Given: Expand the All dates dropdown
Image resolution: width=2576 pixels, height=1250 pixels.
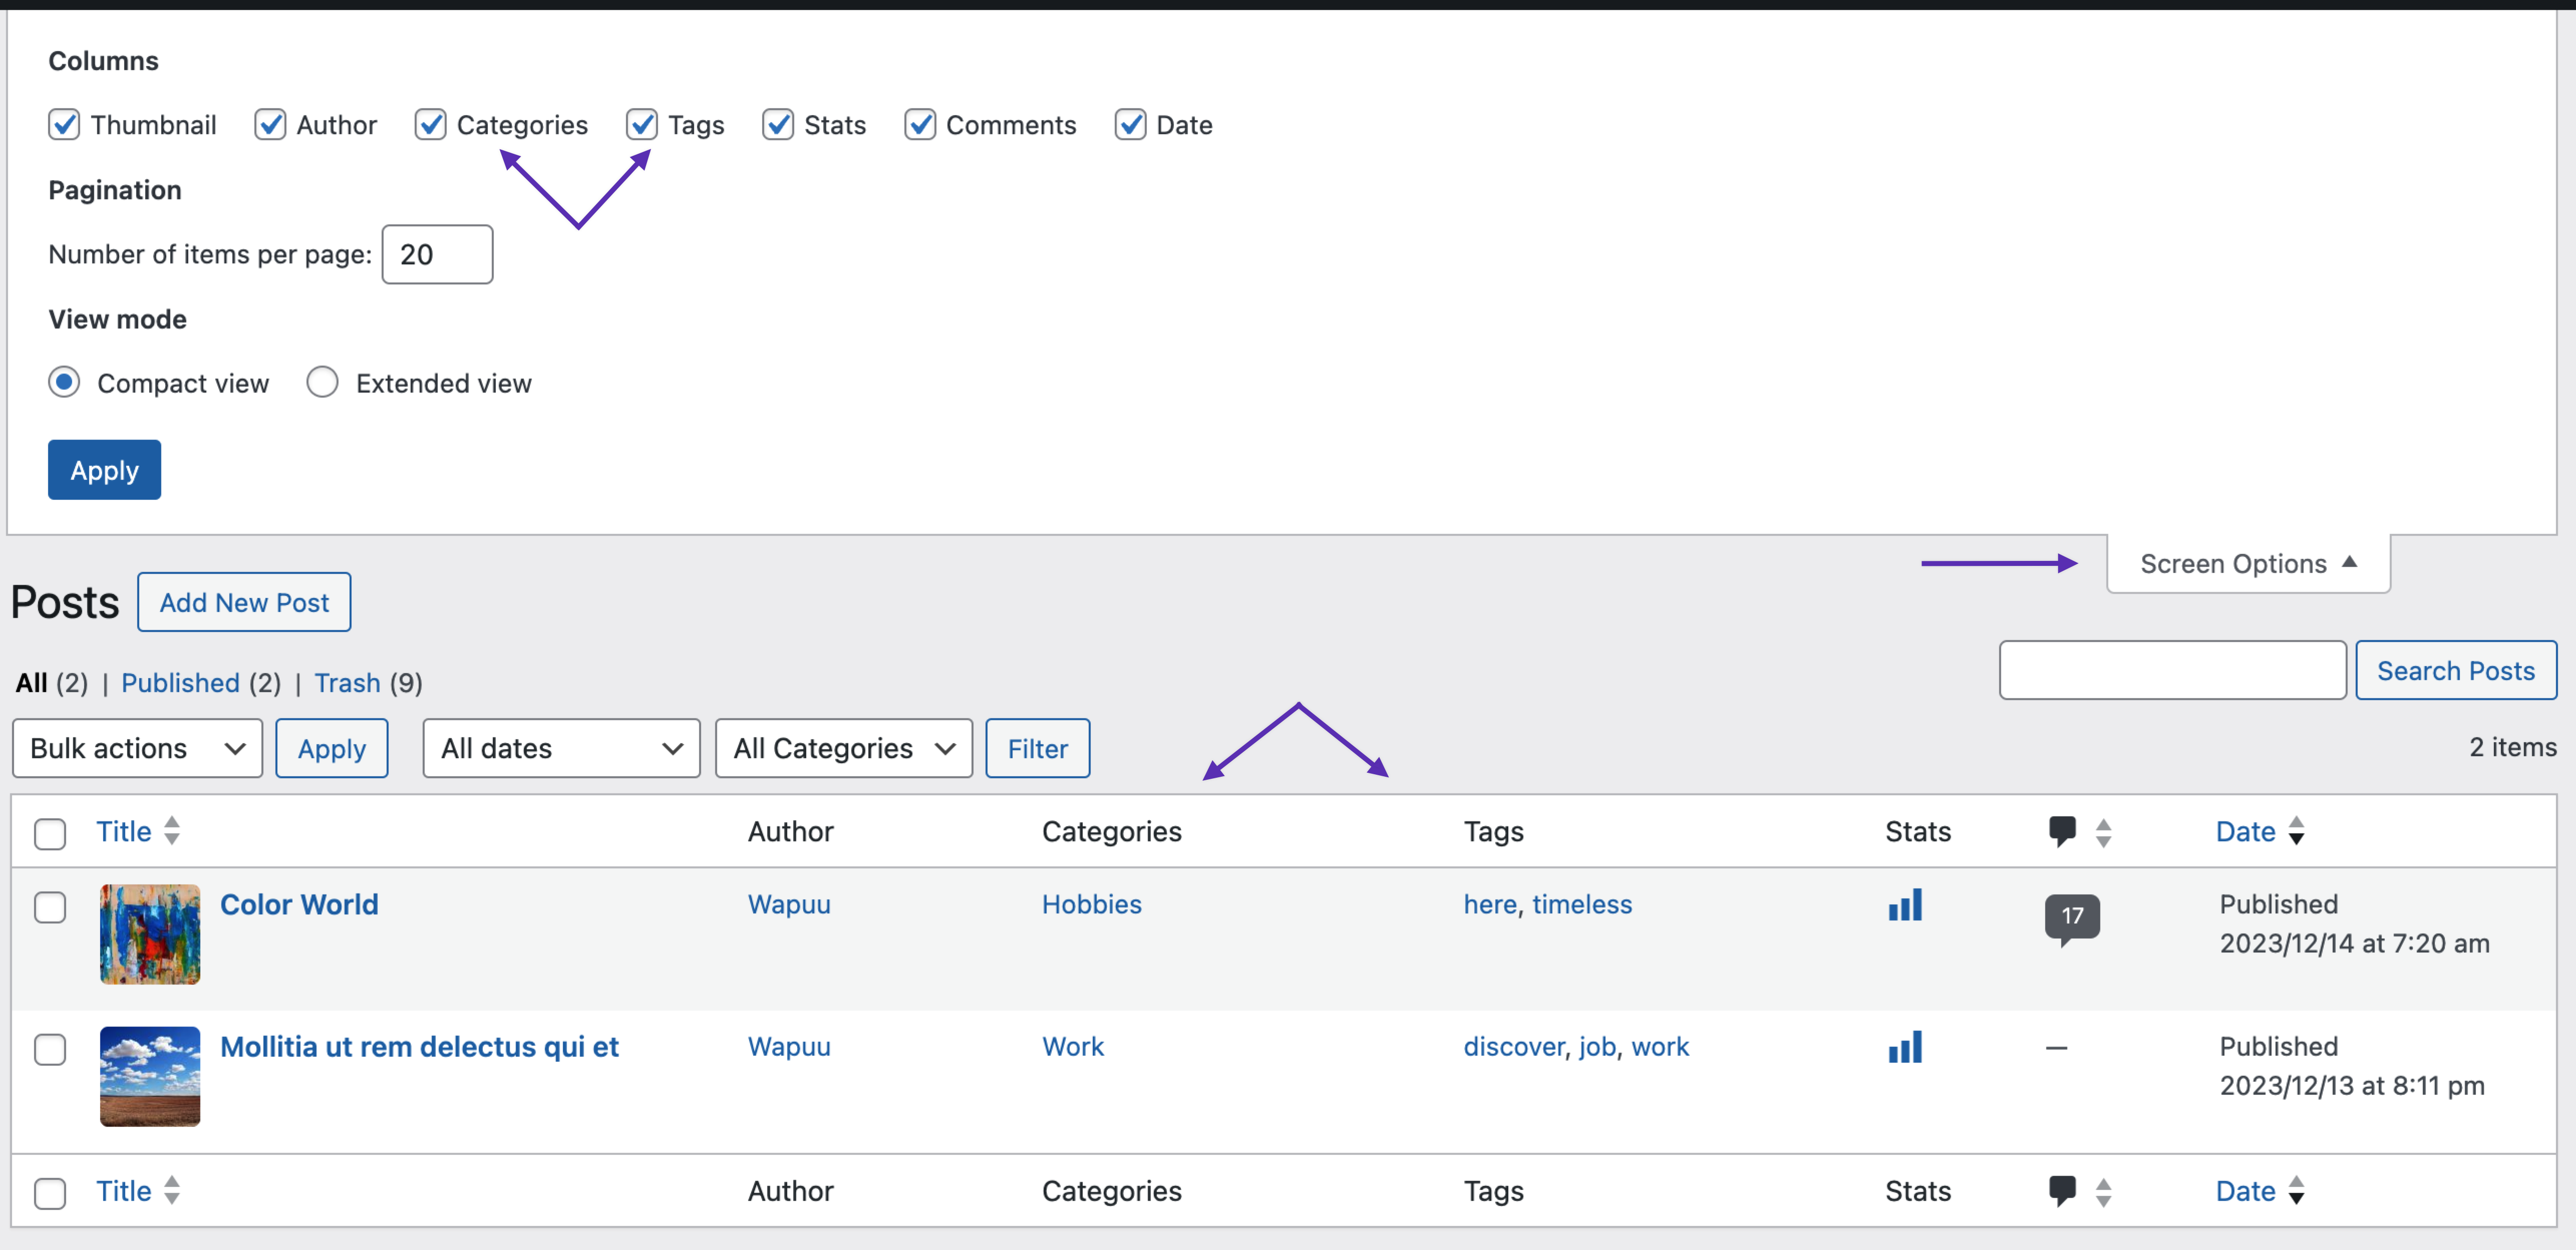Looking at the screenshot, I should (x=561, y=748).
